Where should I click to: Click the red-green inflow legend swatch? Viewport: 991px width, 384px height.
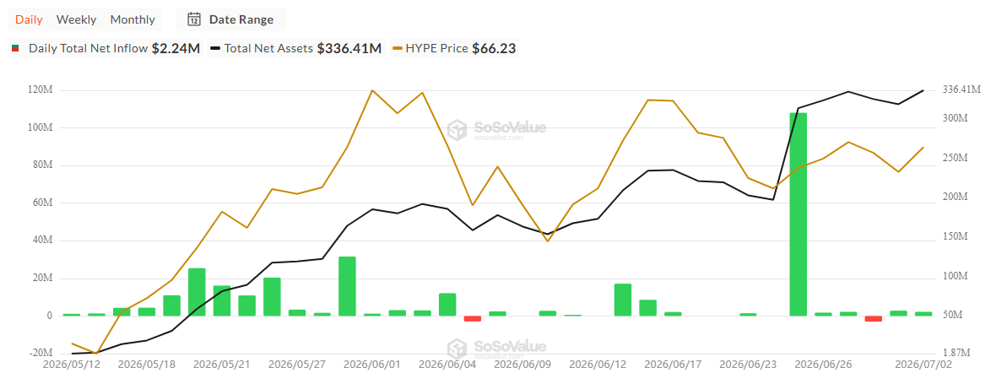pyautogui.click(x=16, y=49)
